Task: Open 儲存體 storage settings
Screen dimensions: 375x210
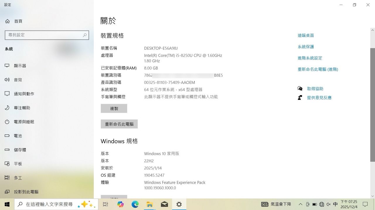Action: pyautogui.click(x=20, y=150)
